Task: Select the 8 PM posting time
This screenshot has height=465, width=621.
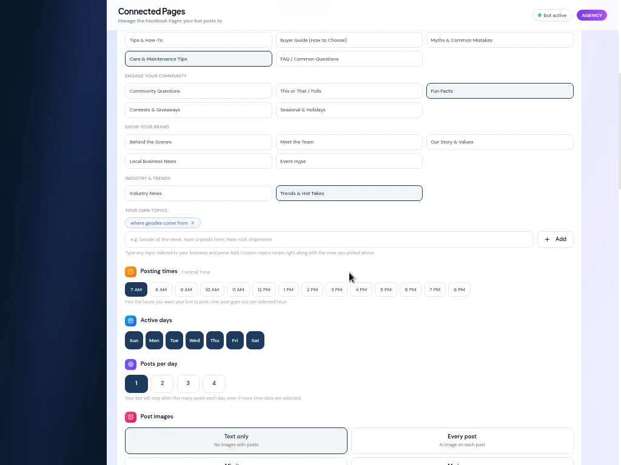Action: [x=460, y=289]
